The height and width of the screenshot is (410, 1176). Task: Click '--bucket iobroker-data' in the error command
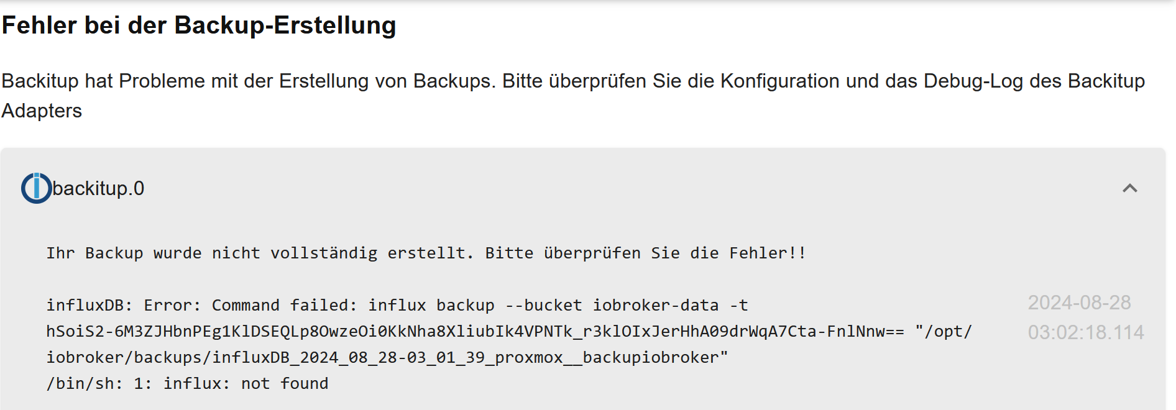(612, 306)
